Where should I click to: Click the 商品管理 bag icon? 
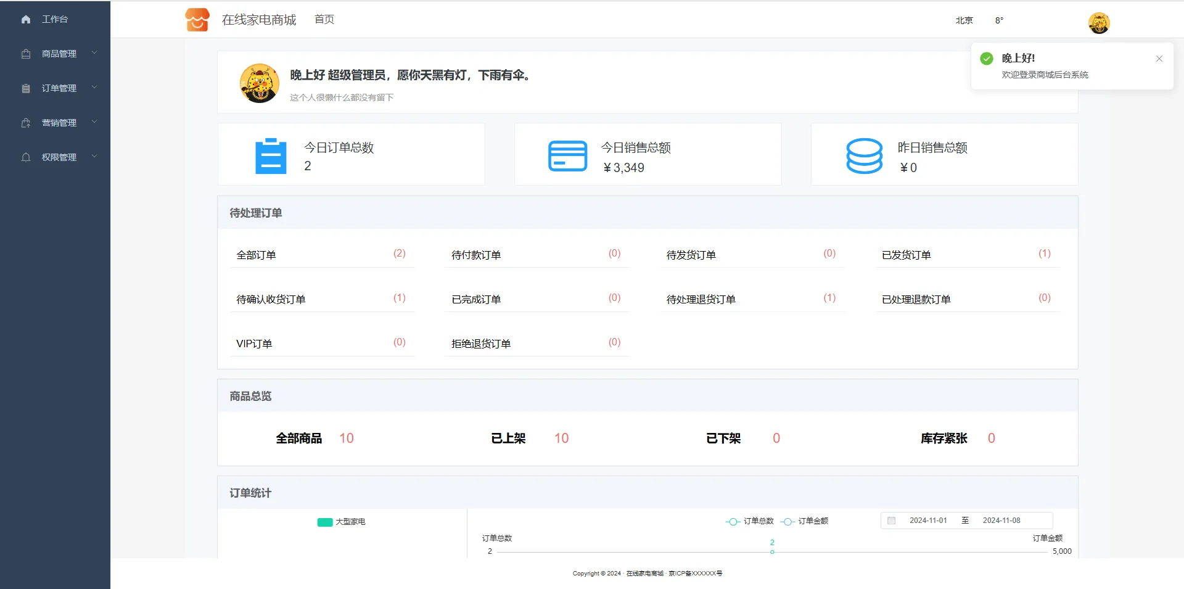tap(26, 54)
